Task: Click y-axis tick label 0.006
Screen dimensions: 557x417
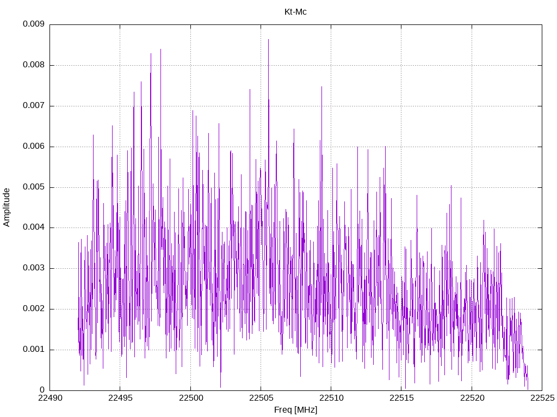Action: tap(34, 147)
